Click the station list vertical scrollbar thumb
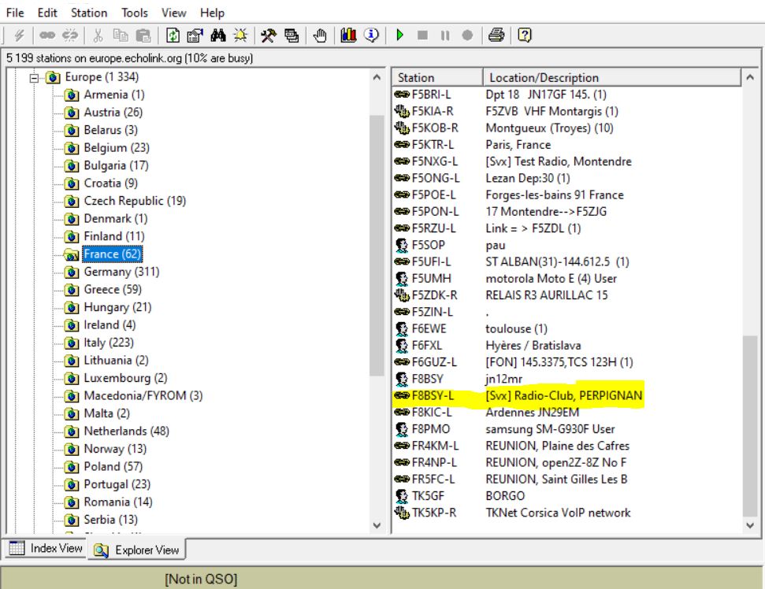The height and width of the screenshot is (589, 765). (x=750, y=426)
